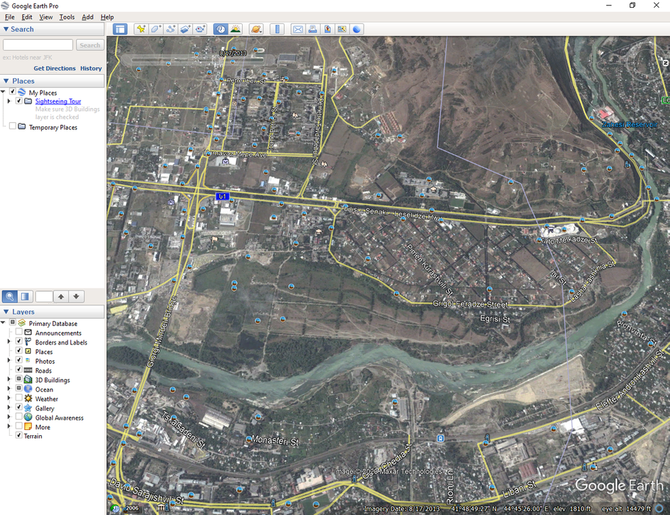The width and height of the screenshot is (670, 515).
Task: Open the Tools menu
Action: pos(67,17)
